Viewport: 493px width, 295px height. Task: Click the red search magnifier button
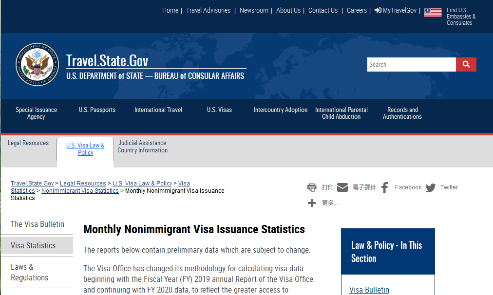coord(466,64)
